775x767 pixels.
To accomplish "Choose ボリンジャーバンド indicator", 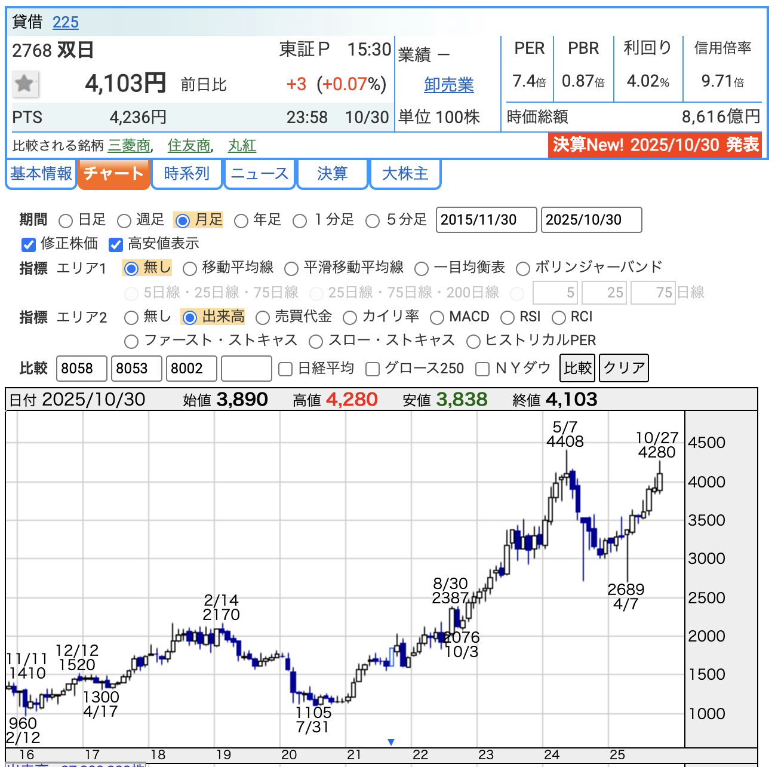I will 523,269.
